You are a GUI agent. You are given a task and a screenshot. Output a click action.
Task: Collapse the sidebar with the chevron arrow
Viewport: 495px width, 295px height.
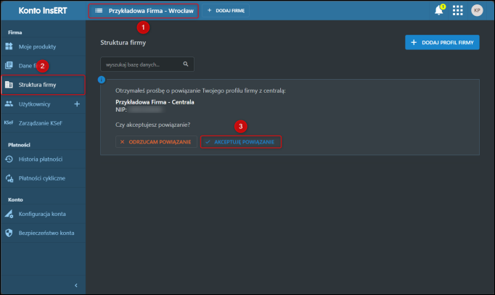point(76,286)
